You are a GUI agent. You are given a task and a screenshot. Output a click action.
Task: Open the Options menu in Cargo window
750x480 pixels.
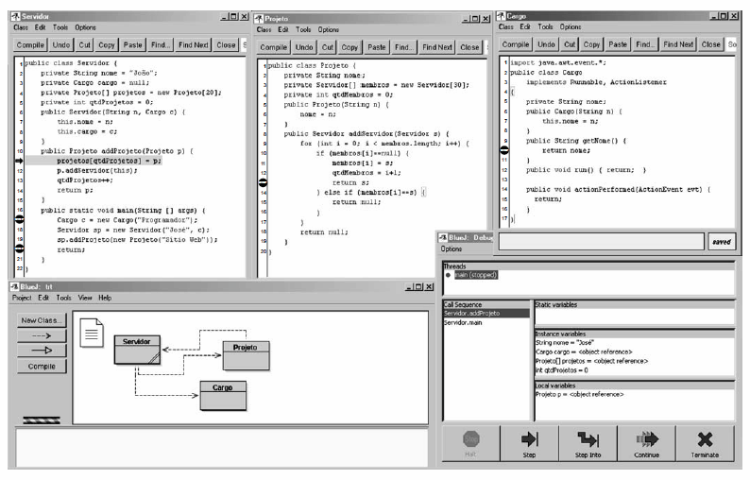pyautogui.click(x=571, y=27)
